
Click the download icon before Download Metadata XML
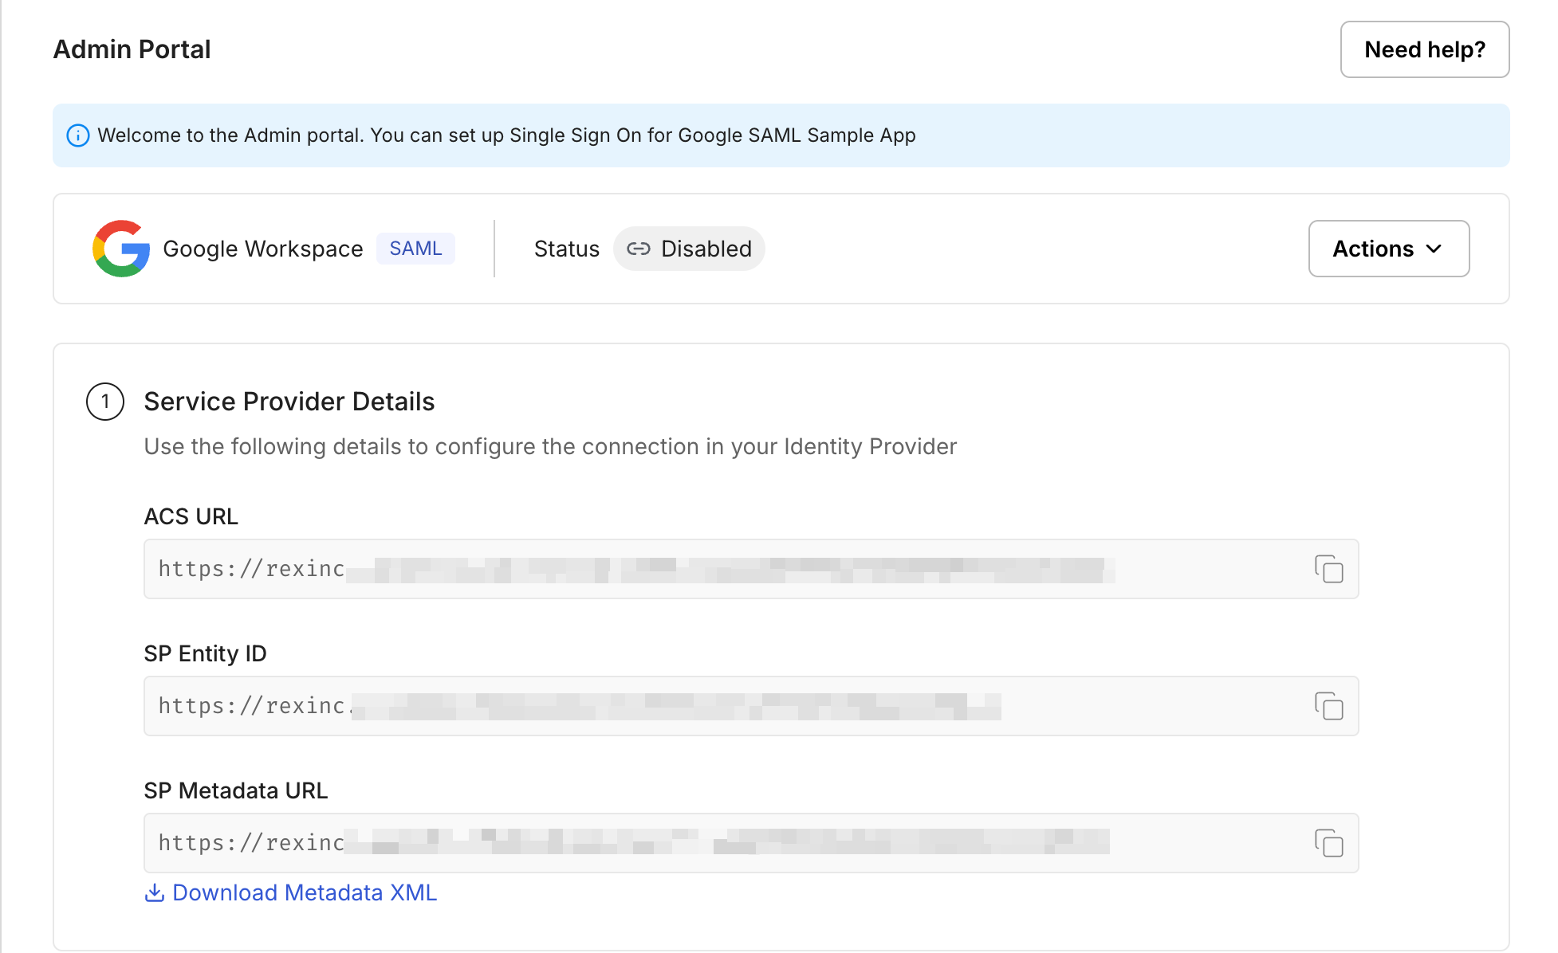[154, 893]
